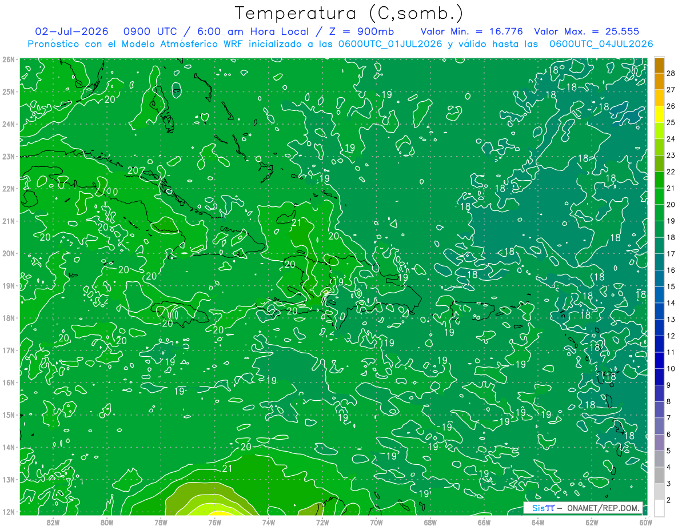Click the '68W' longitude axis label
The width and height of the screenshot is (686, 530).
pyautogui.click(x=430, y=522)
